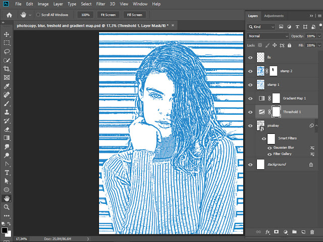Open the Opacity dropdown arrow

coord(319,36)
